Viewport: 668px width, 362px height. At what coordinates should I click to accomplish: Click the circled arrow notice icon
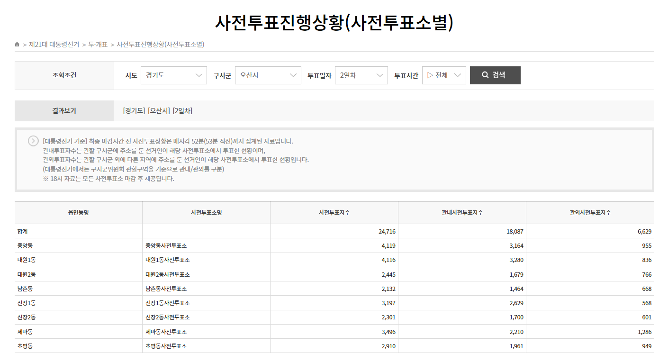coord(33,141)
